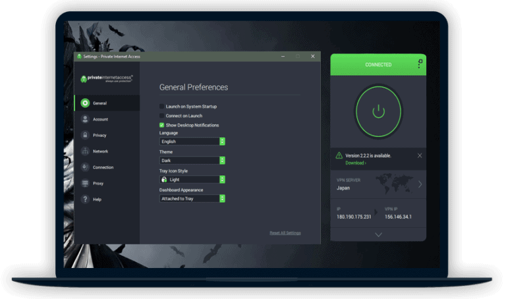
Task: Dismiss the Version 2.2.2 notification
Action: tap(420, 155)
